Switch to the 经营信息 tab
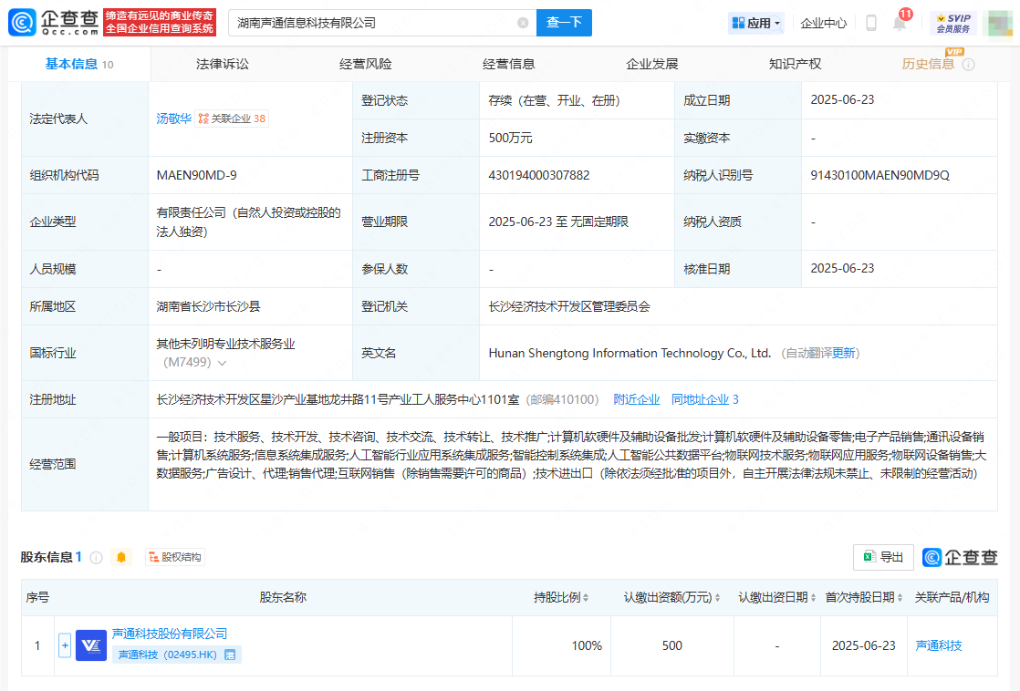The image size is (1020, 691). tap(508, 64)
